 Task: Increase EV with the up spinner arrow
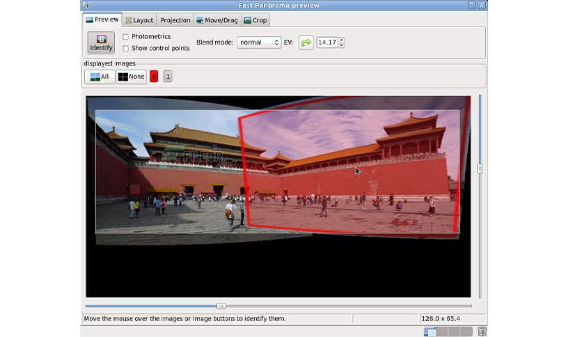tap(342, 40)
